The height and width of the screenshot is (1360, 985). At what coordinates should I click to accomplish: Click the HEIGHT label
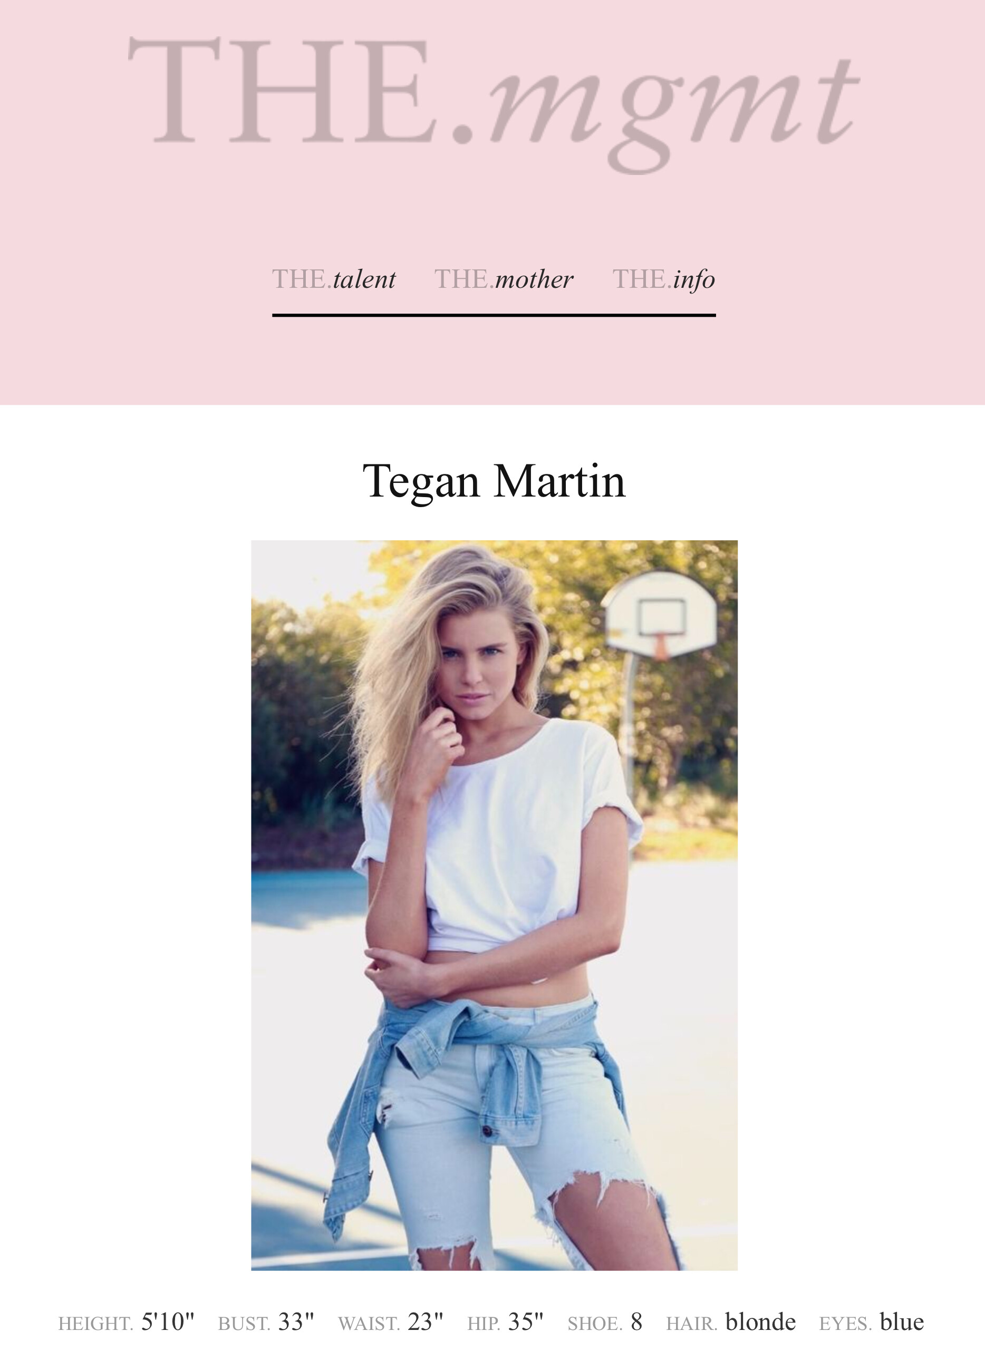95,1324
